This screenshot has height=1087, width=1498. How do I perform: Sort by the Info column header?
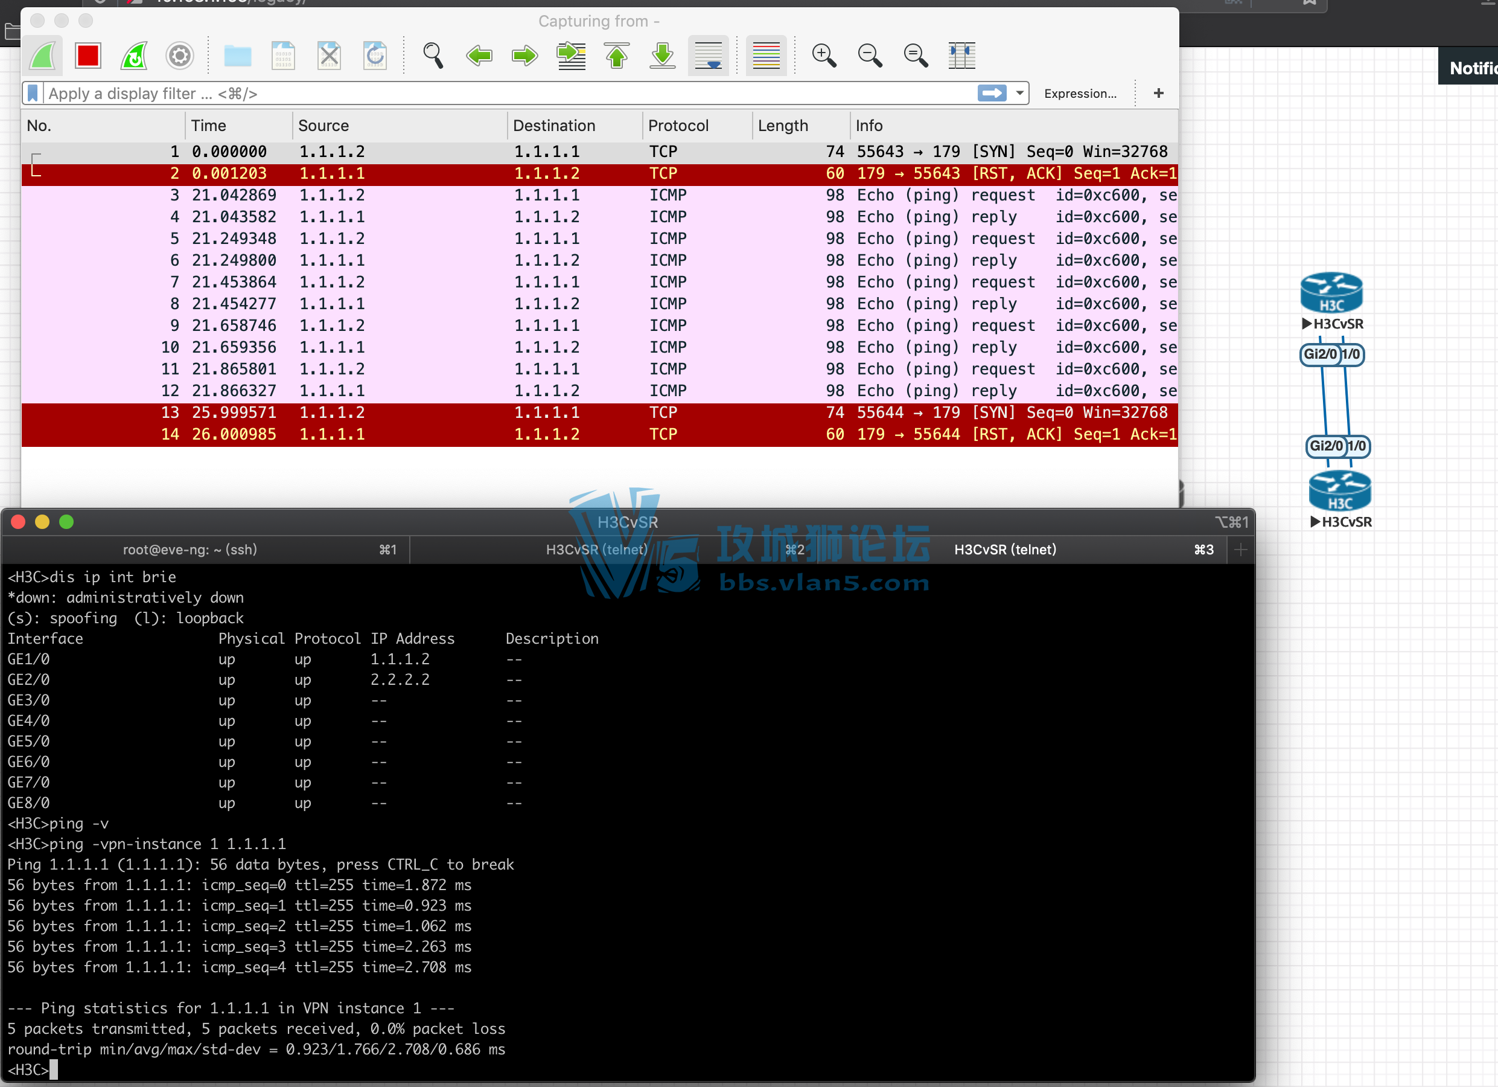click(x=1015, y=126)
